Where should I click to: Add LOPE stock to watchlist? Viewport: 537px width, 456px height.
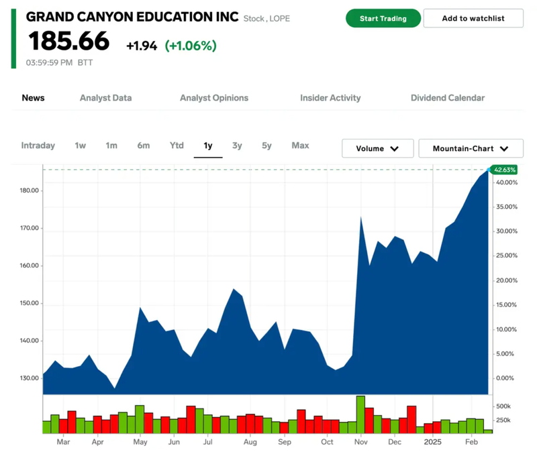(x=473, y=18)
